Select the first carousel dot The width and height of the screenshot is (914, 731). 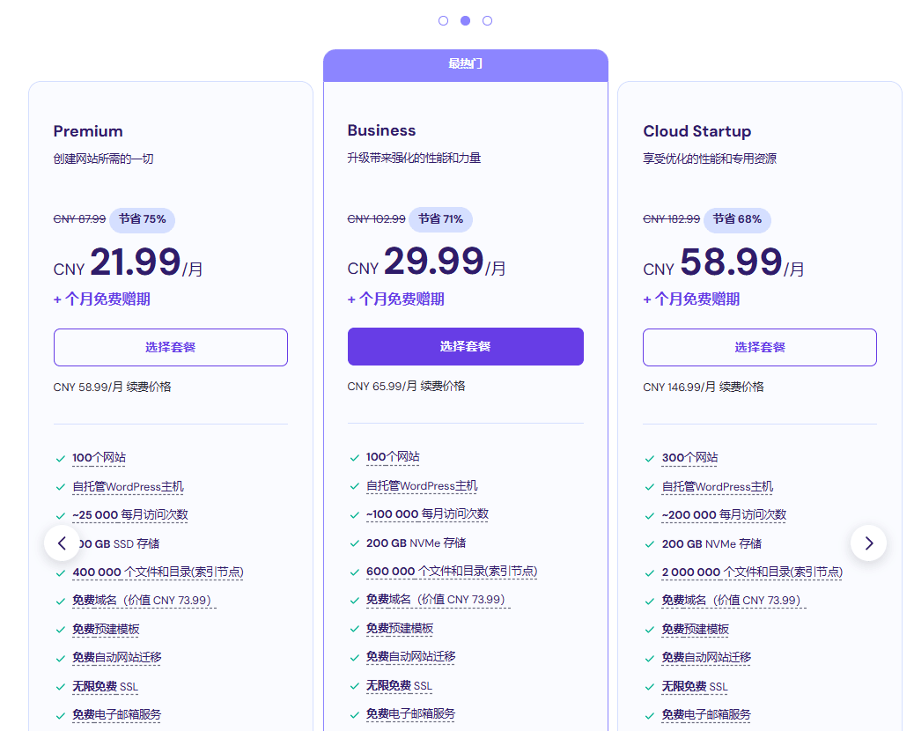[443, 20]
